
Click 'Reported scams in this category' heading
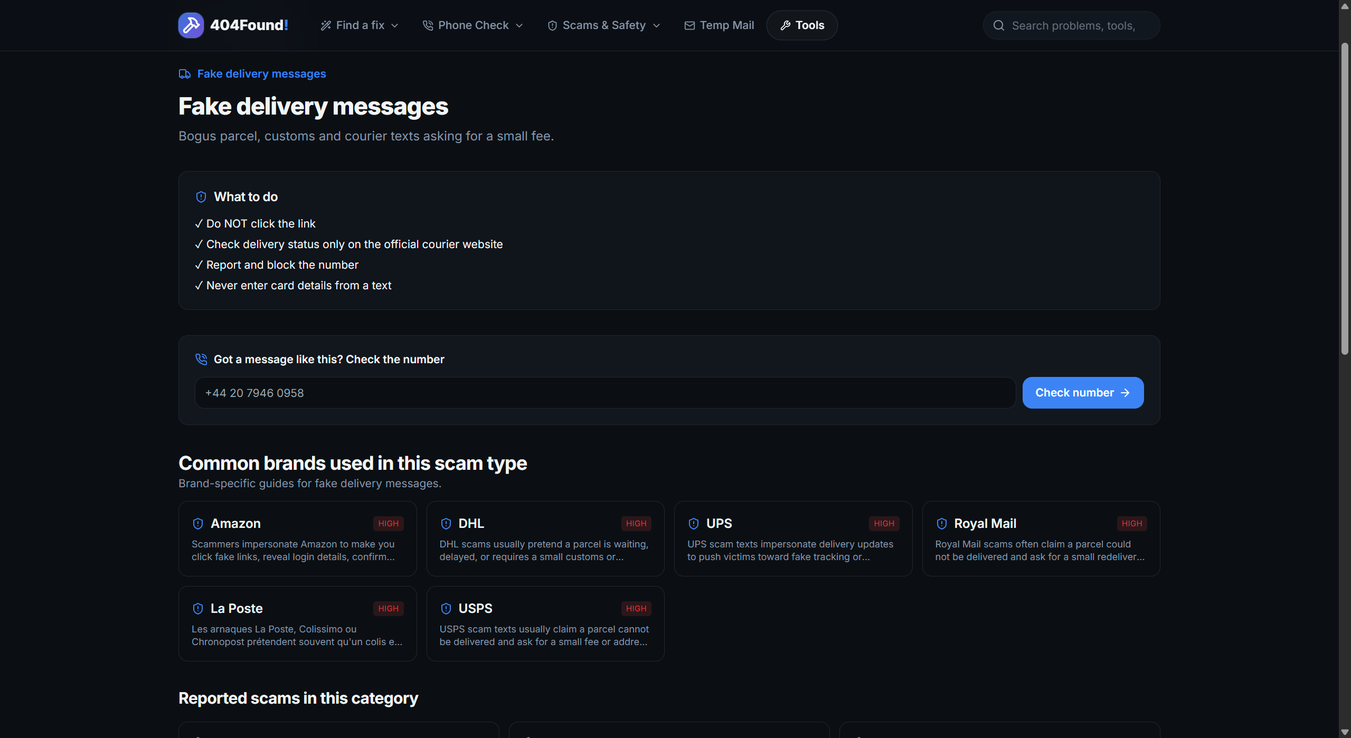[x=298, y=698]
